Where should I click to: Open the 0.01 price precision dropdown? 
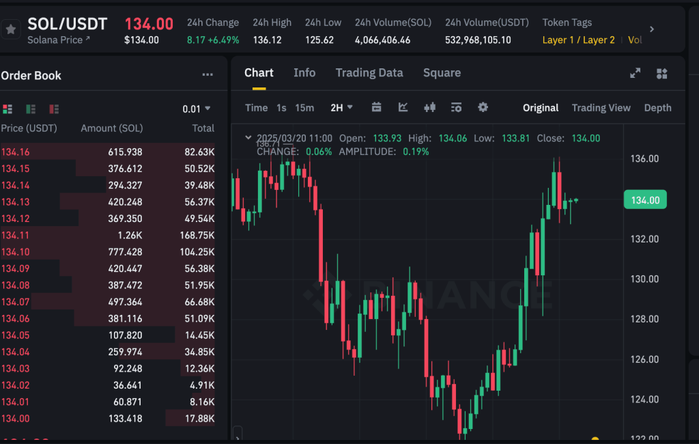pyautogui.click(x=197, y=109)
